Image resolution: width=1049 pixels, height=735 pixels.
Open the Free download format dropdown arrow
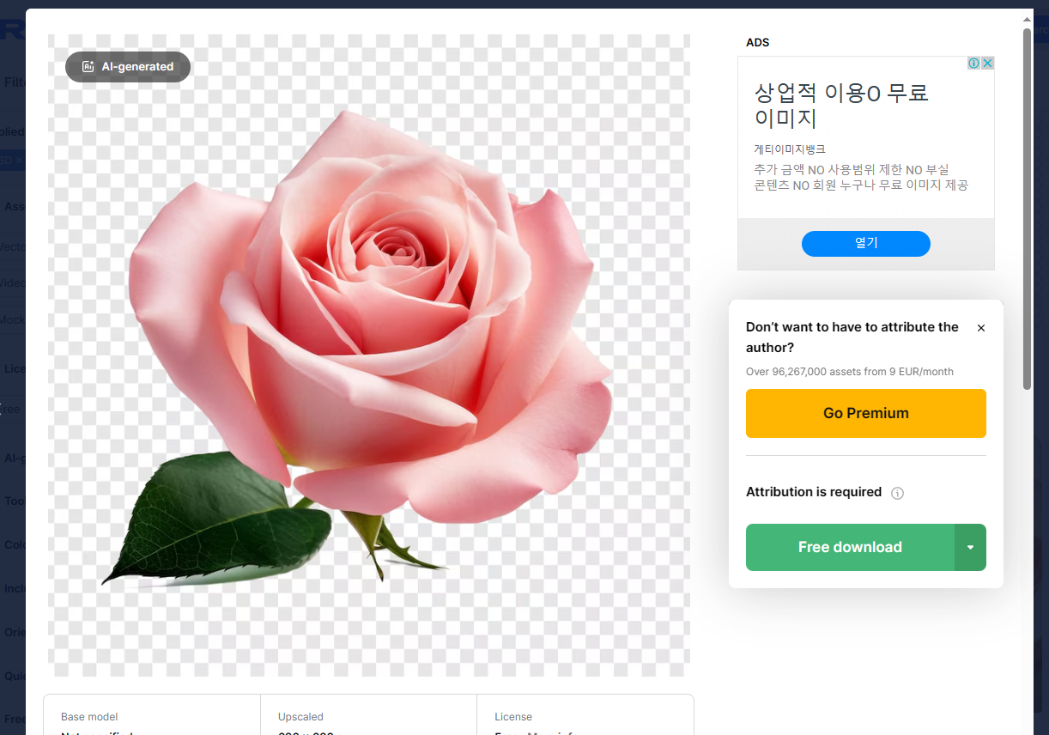(x=971, y=547)
